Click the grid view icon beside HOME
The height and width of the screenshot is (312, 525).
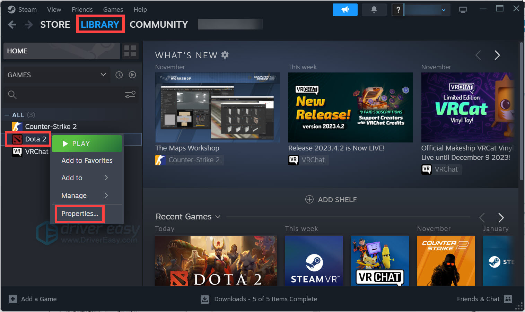[130, 51]
